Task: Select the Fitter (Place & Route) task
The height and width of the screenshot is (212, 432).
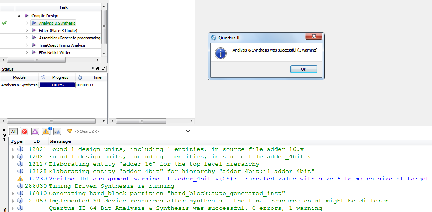Action: (58, 31)
